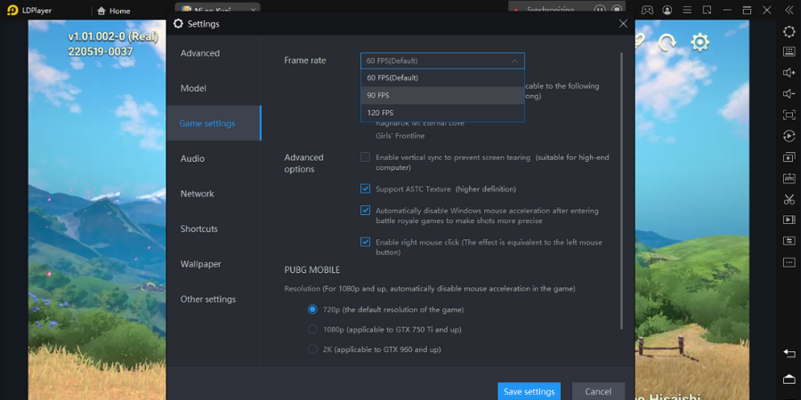Open Network settings section

[214, 194]
